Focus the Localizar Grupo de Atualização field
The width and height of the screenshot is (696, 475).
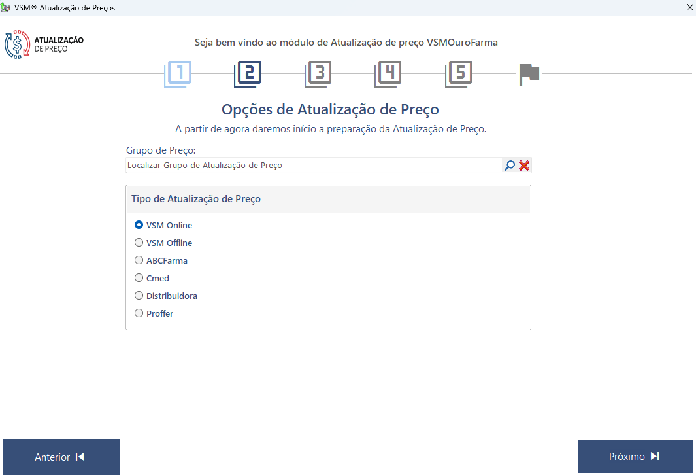(312, 166)
